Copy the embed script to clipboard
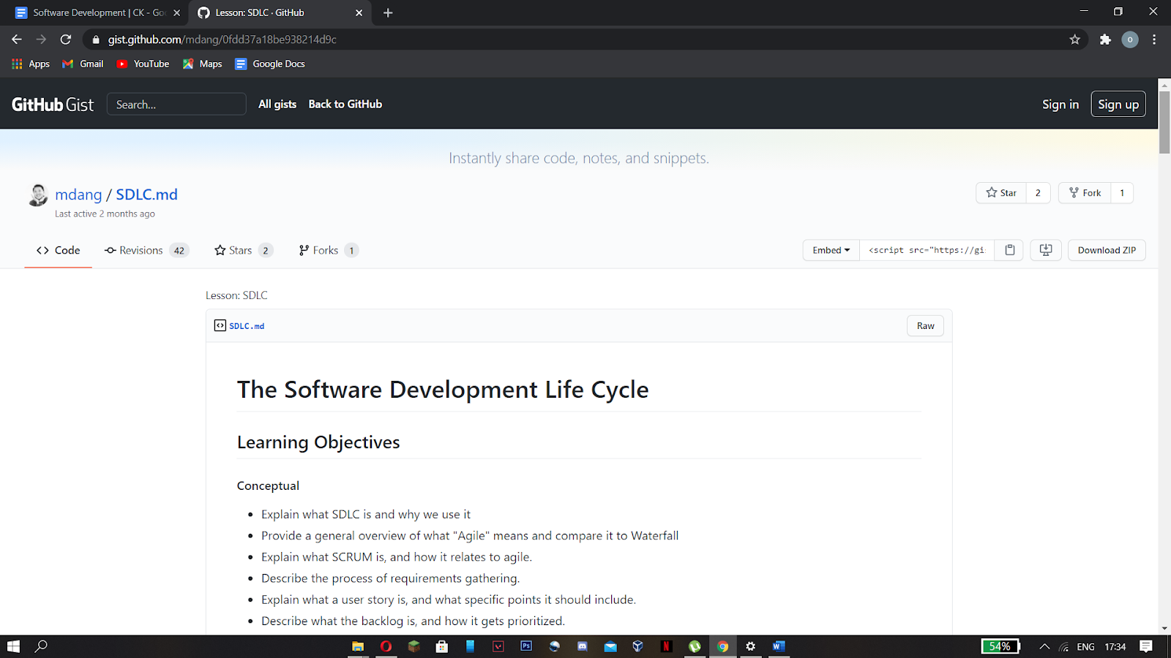Screen dimensions: 1171x658 point(1009,250)
